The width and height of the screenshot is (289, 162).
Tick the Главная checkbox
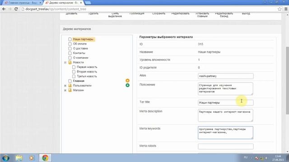tap(70, 81)
